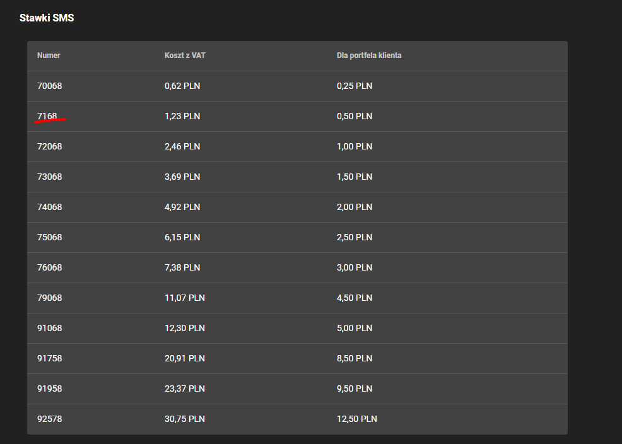Image resolution: width=622 pixels, height=444 pixels.
Task: Click the underlined number 7168
Action: pos(47,116)
